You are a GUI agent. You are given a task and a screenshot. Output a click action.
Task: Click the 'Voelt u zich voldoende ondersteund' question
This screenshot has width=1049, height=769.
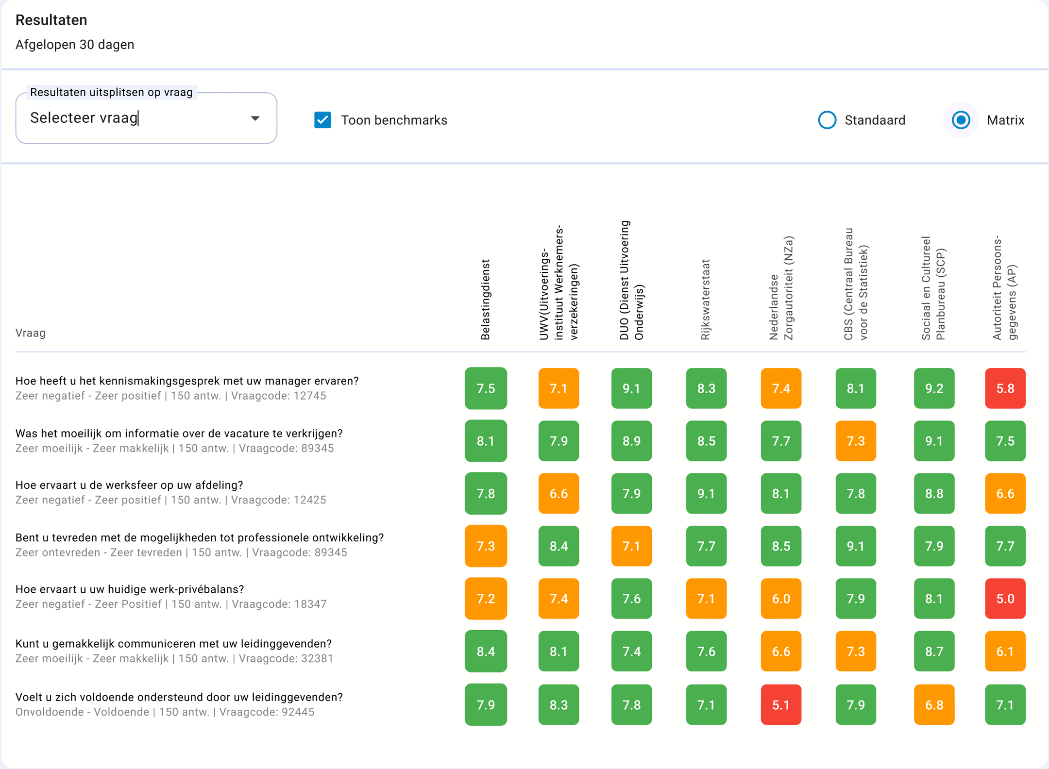(x=179, y=697)
